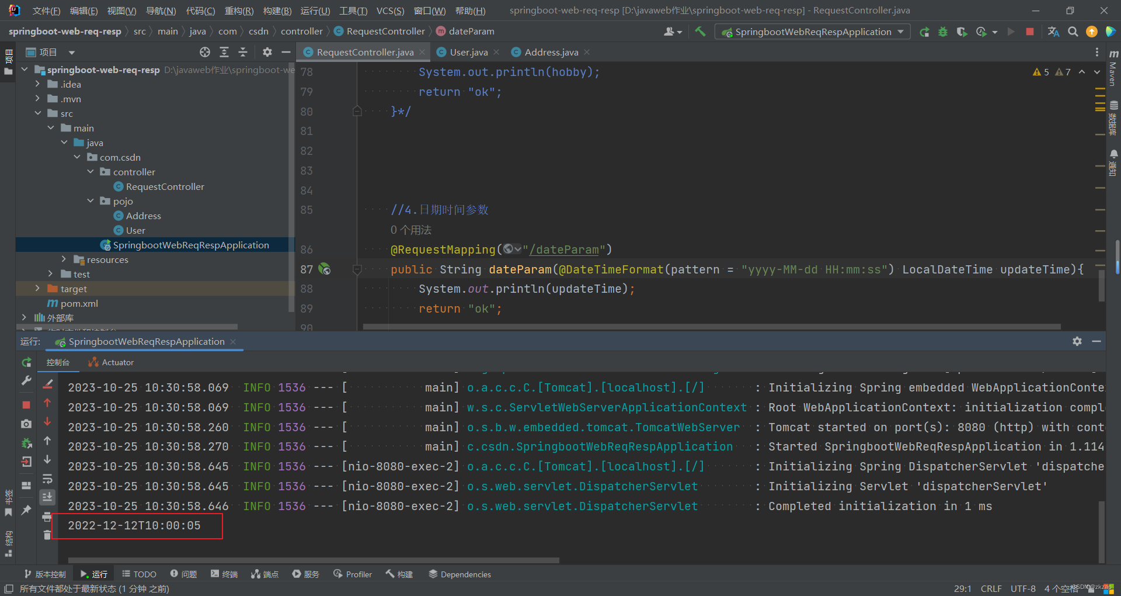Screen dimensions: 1121x596
Task: Expand the .mvn folder
Action: 37,99
